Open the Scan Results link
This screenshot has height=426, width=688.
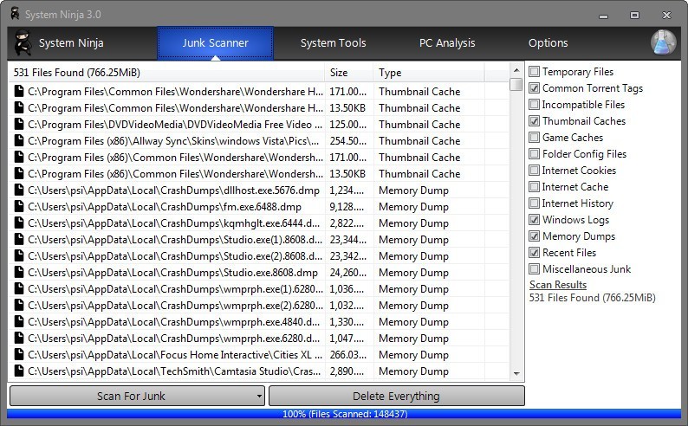click(558, 285)
